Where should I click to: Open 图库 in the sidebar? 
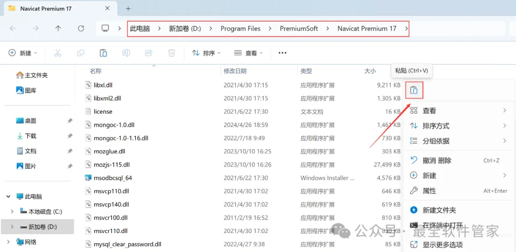click(26, 90)
